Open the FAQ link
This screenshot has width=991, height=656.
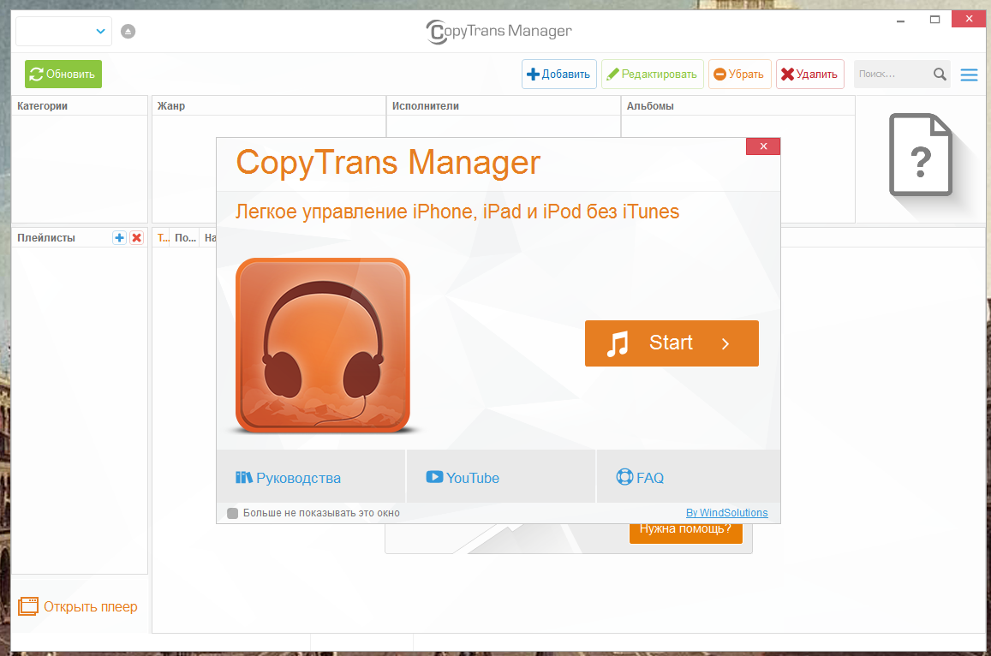(640, 478)
